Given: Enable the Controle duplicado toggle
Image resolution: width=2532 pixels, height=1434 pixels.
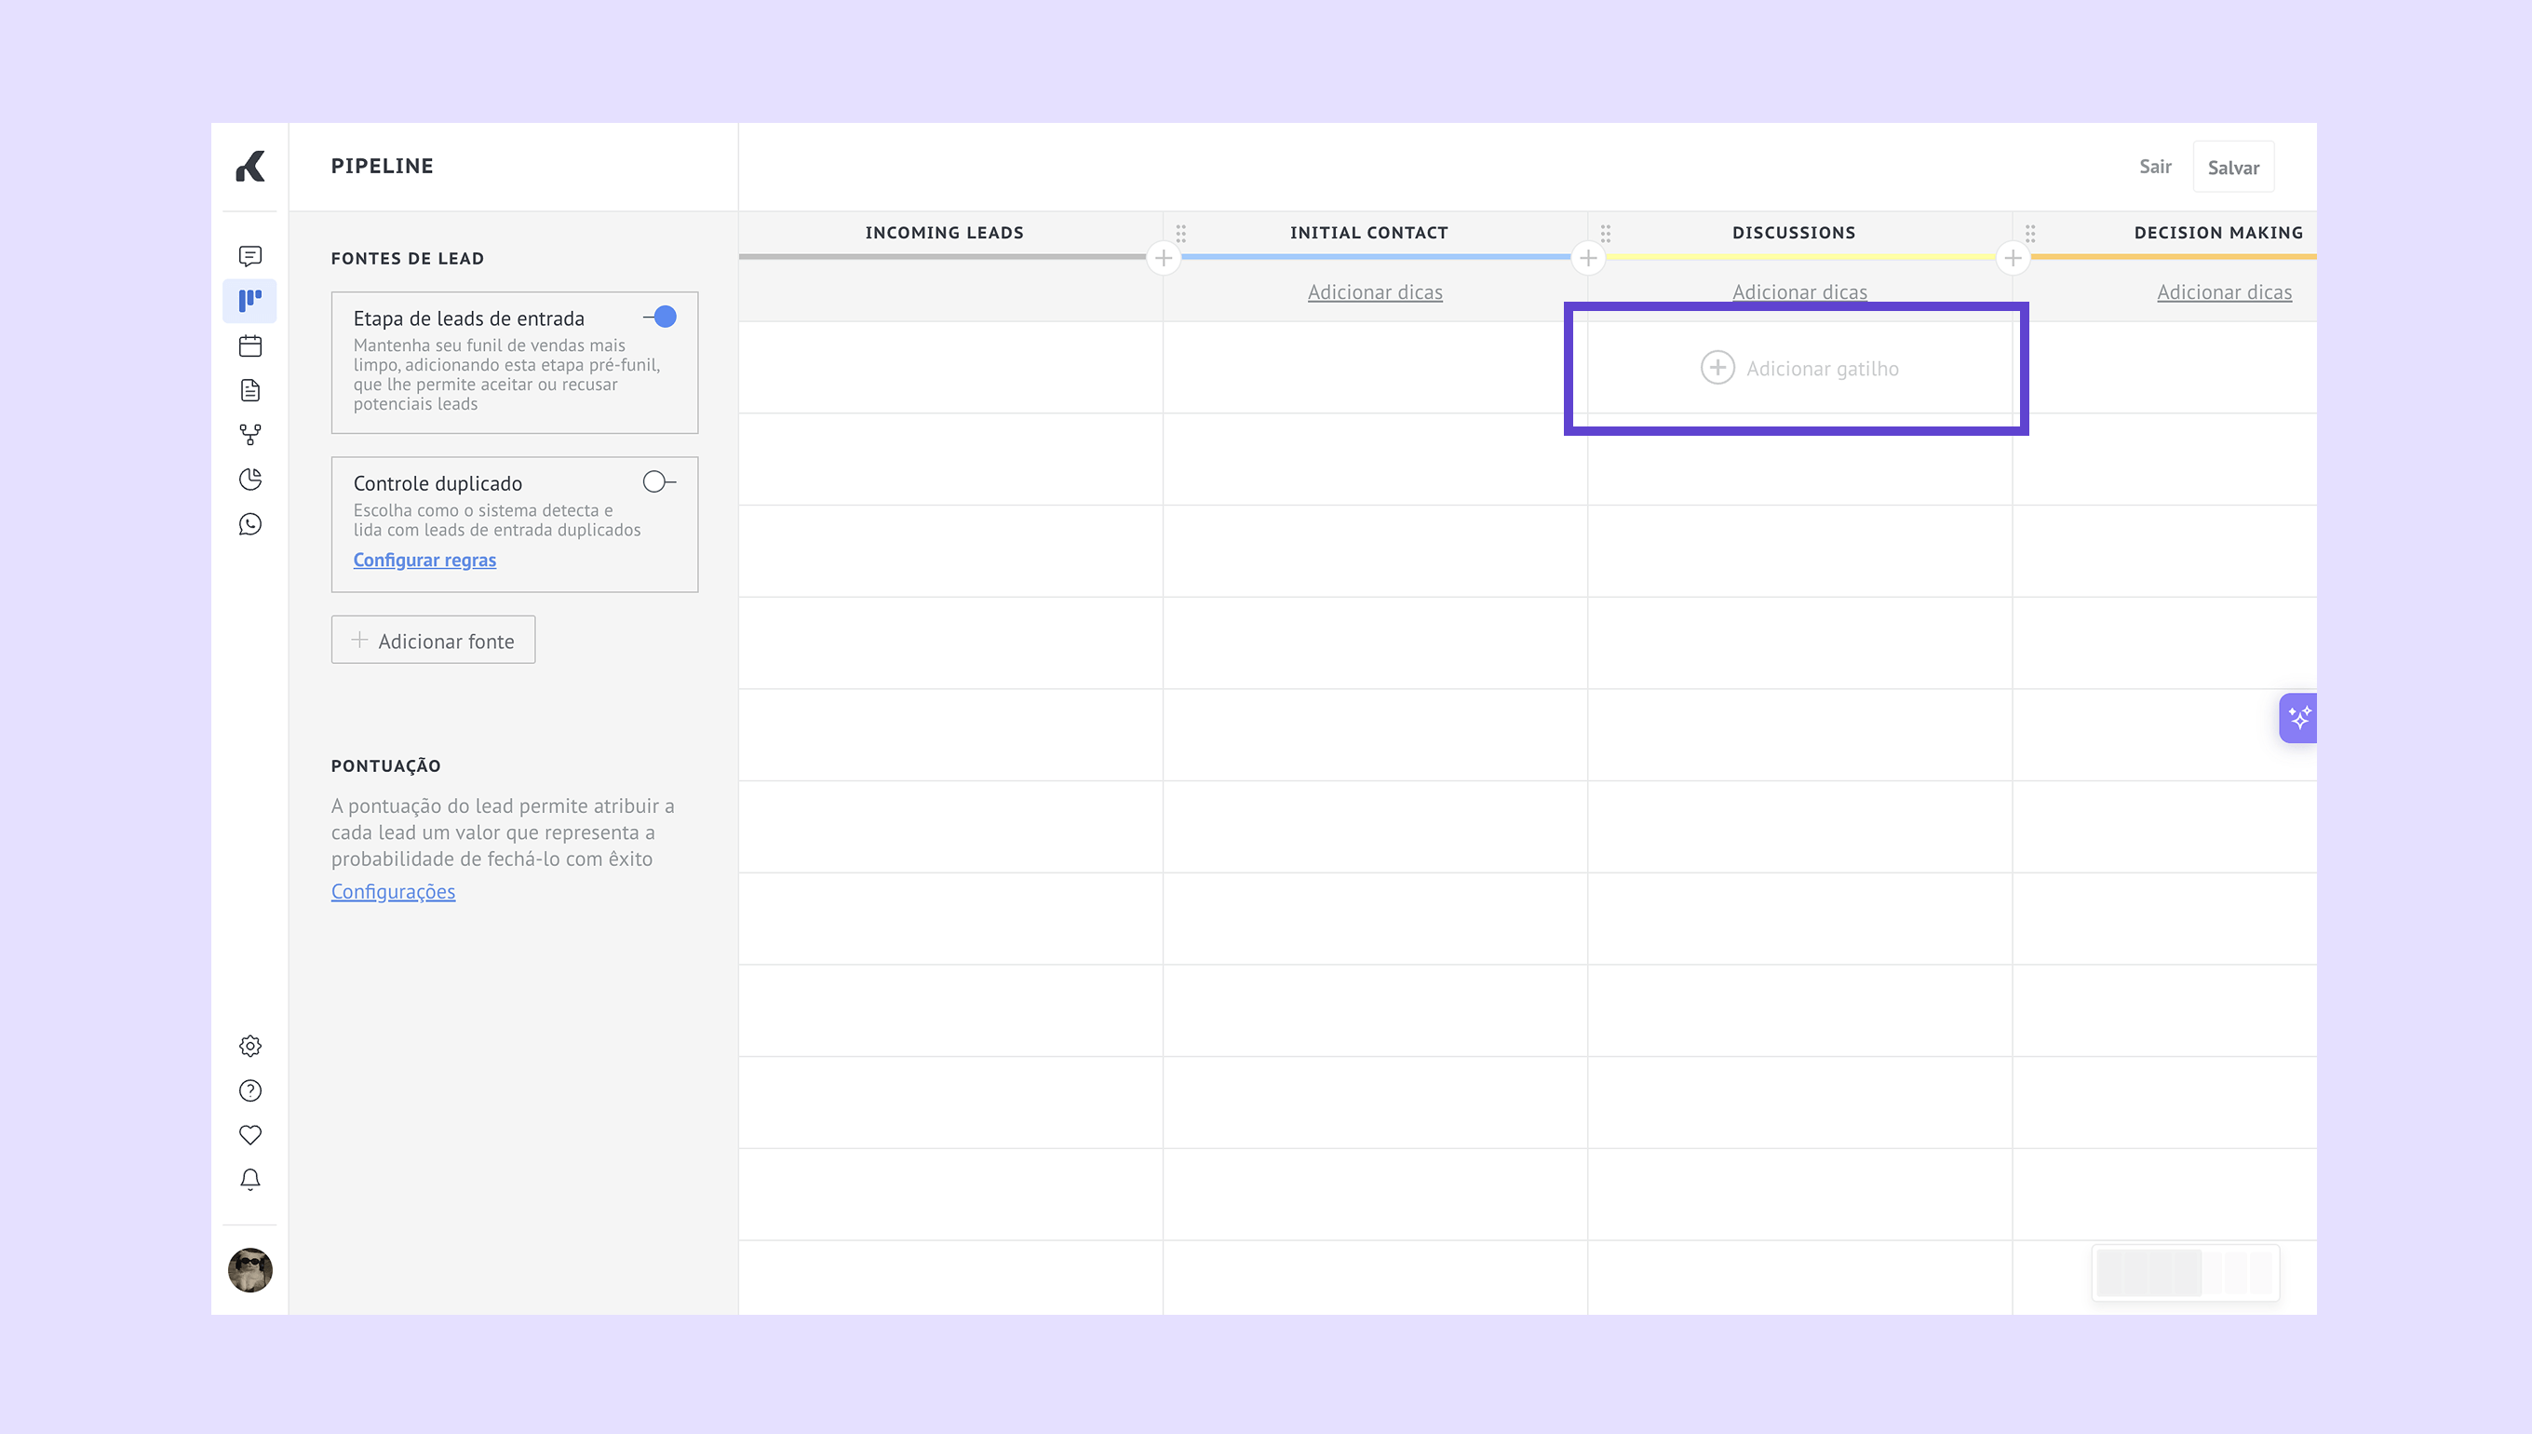Looking at the screenshot, I should [x=658, y=481].
